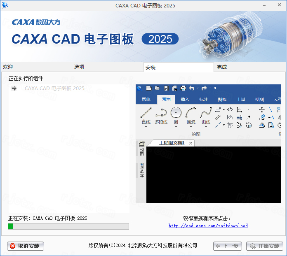Click the Line (直线) tool icon

point(146,112)
